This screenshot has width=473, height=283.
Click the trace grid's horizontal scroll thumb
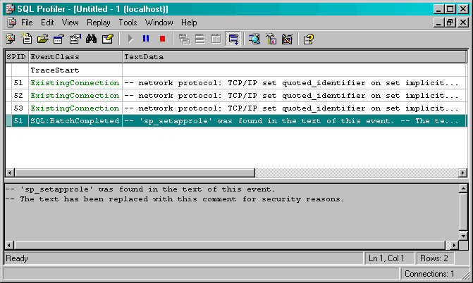135,172
